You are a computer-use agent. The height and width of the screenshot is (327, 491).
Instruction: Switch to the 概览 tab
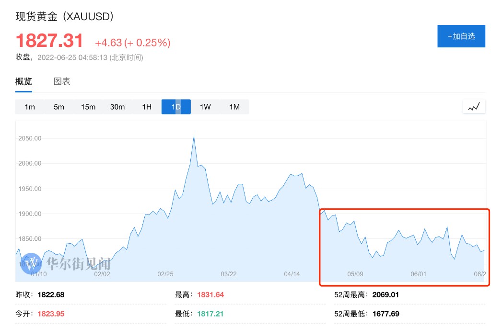(x=23, y=81)
